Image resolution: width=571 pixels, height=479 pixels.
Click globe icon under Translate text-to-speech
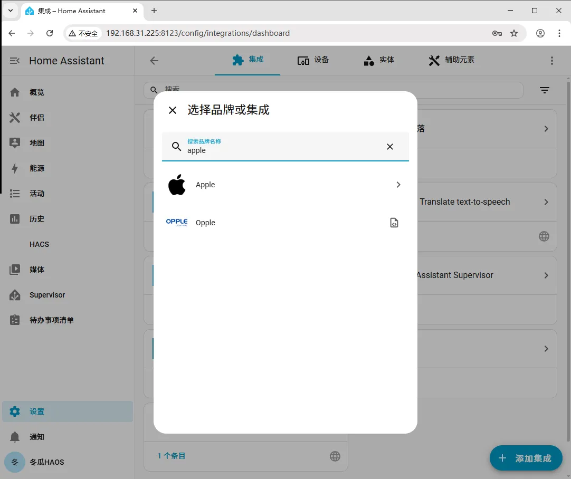coord(544,236)
